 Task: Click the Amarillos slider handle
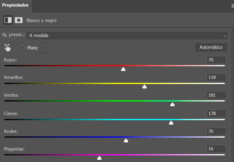click(x=144, y=87)
